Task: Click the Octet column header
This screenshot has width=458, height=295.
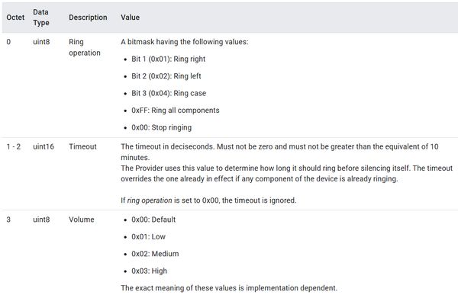Action: [15, 18]
